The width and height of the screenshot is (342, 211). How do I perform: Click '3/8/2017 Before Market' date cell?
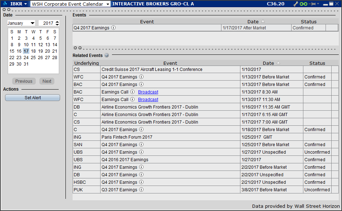[x=272, y=190]
